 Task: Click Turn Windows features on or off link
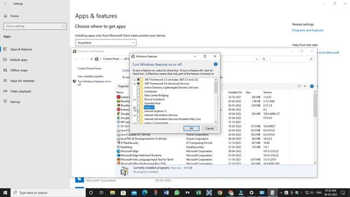(94, 83)
